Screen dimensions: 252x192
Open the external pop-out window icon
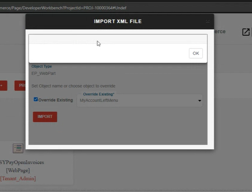tap(246, 32)
